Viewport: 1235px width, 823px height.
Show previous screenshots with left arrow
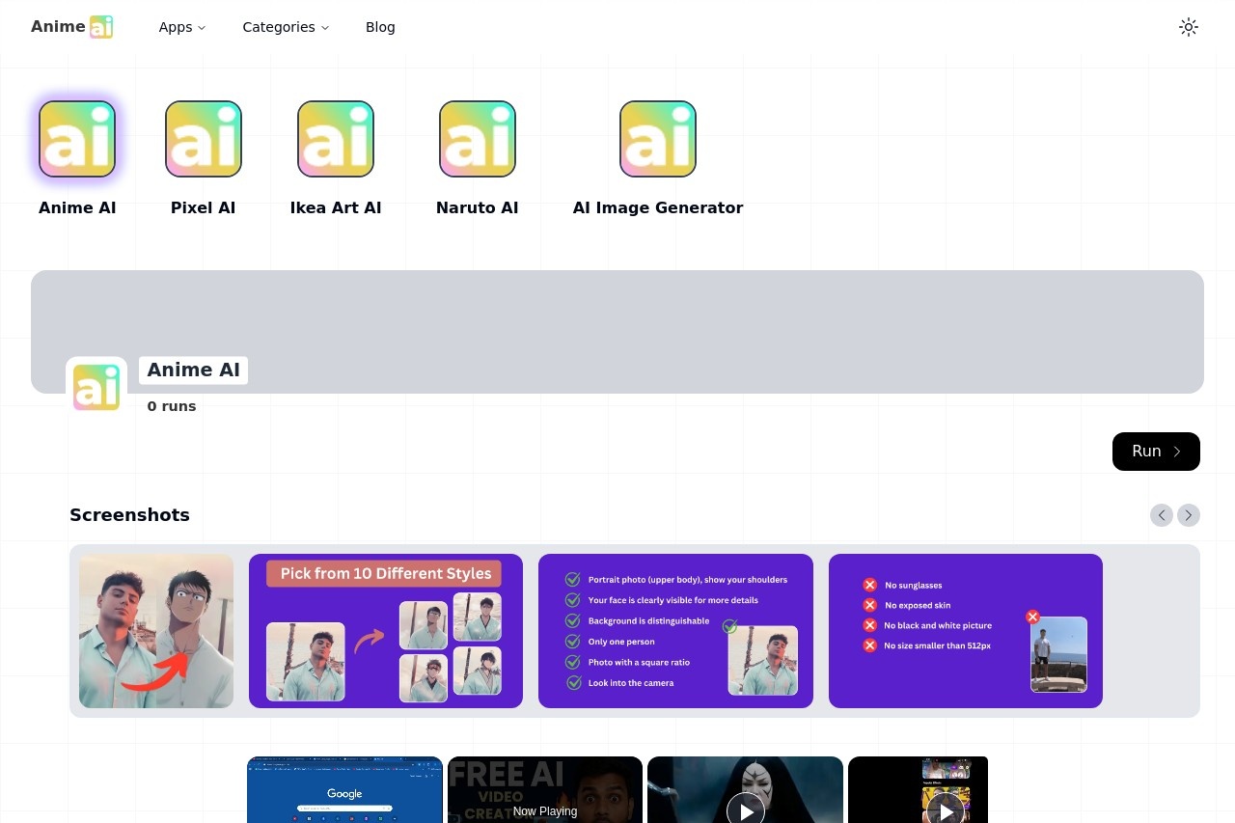coord(1162,515)
